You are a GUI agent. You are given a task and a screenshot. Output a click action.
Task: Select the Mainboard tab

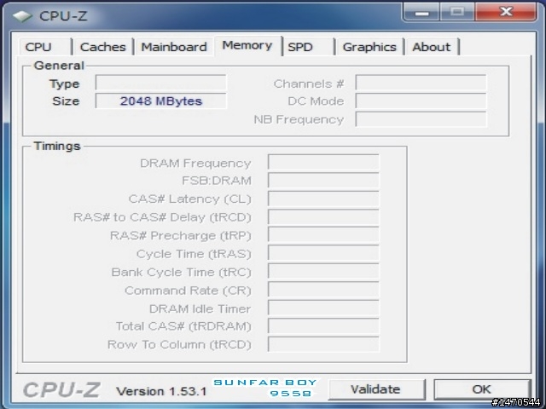[x=174, y=47]
